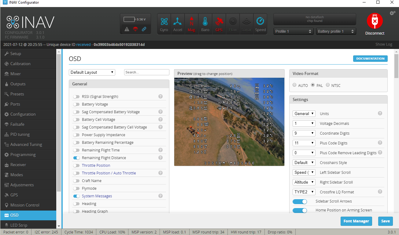This screenshot has height=235, width=399.
Task: Open the settings gear in the top-right corner
Action: pyautogui.click(x=392, y=13)
